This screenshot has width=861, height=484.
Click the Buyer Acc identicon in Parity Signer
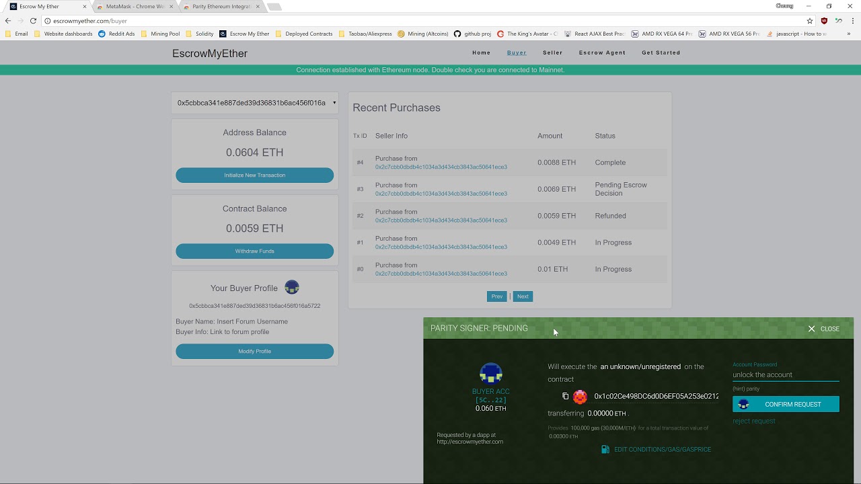pos(491,373)
